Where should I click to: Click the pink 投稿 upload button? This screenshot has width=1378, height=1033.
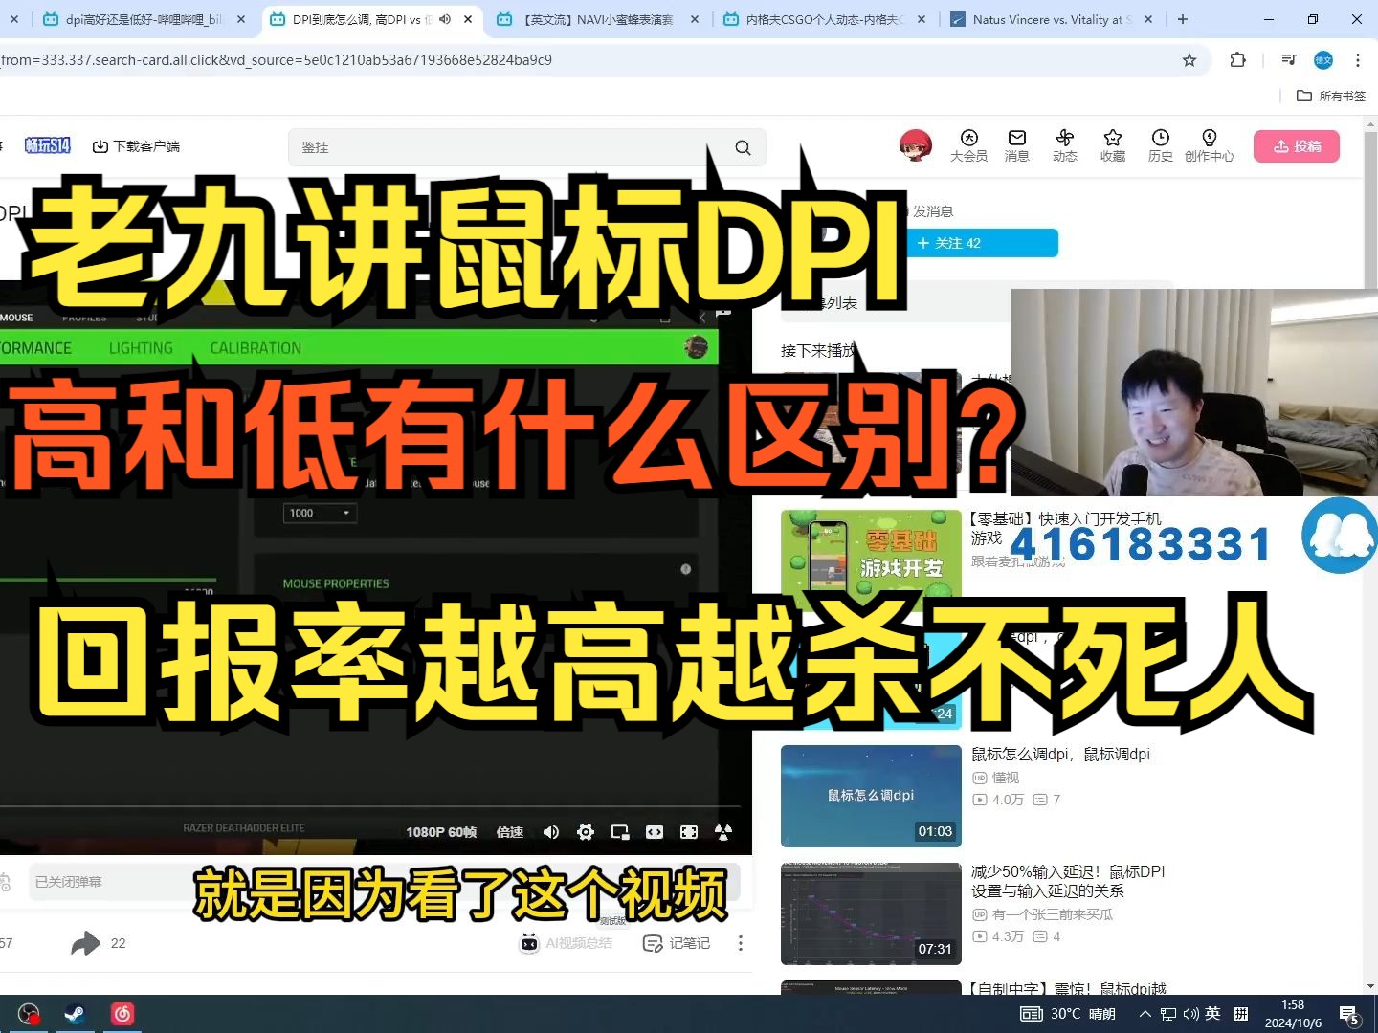[x=1297, y=145]
